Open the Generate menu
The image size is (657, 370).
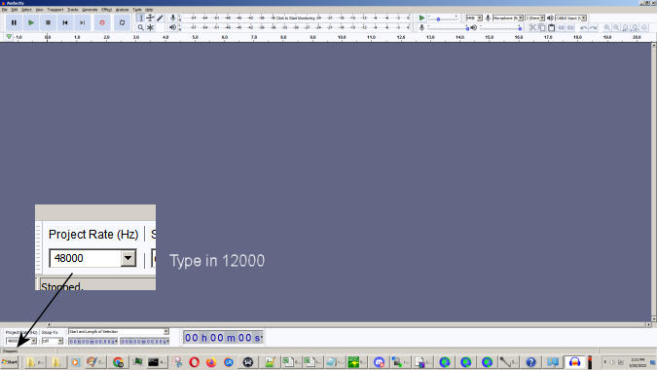pyautogui.click(x=90, y=10)
